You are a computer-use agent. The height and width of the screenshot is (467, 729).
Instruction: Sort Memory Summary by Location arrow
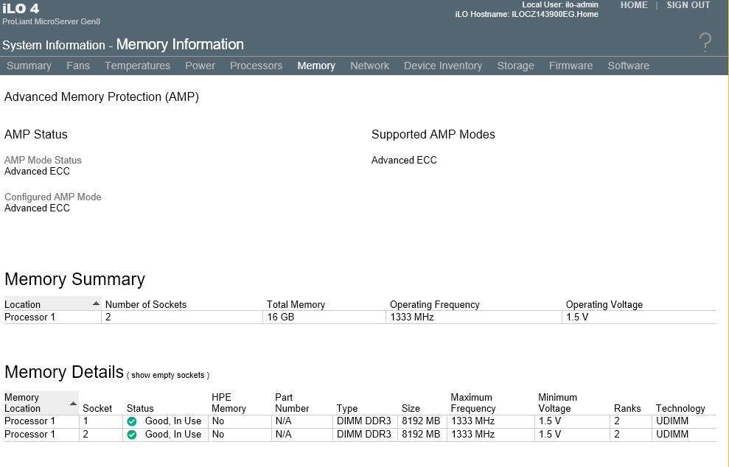96,303
